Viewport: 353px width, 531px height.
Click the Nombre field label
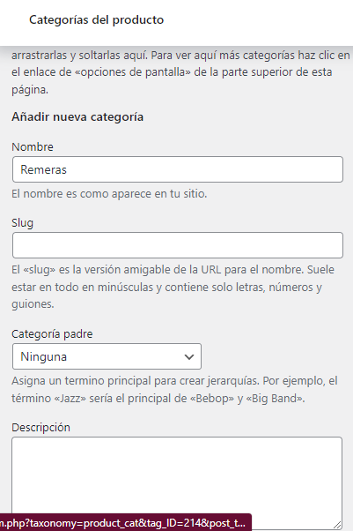33,147
